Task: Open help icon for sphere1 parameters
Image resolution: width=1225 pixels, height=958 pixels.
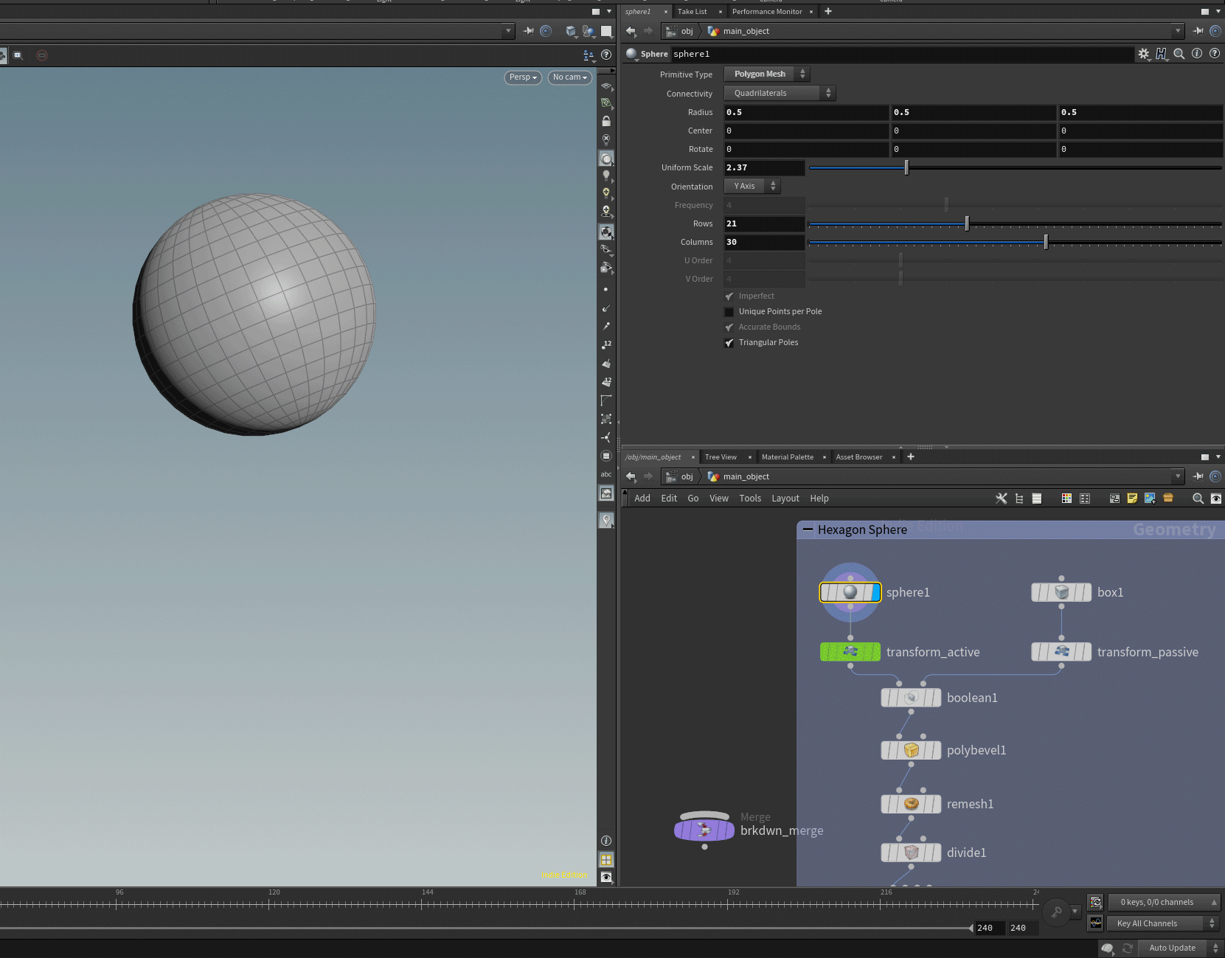Action: (1215, 54)
